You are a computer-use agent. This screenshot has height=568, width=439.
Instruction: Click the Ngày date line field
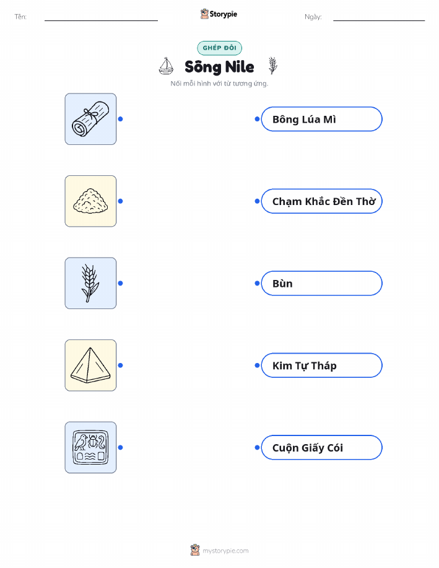click(x=379, y=17)
